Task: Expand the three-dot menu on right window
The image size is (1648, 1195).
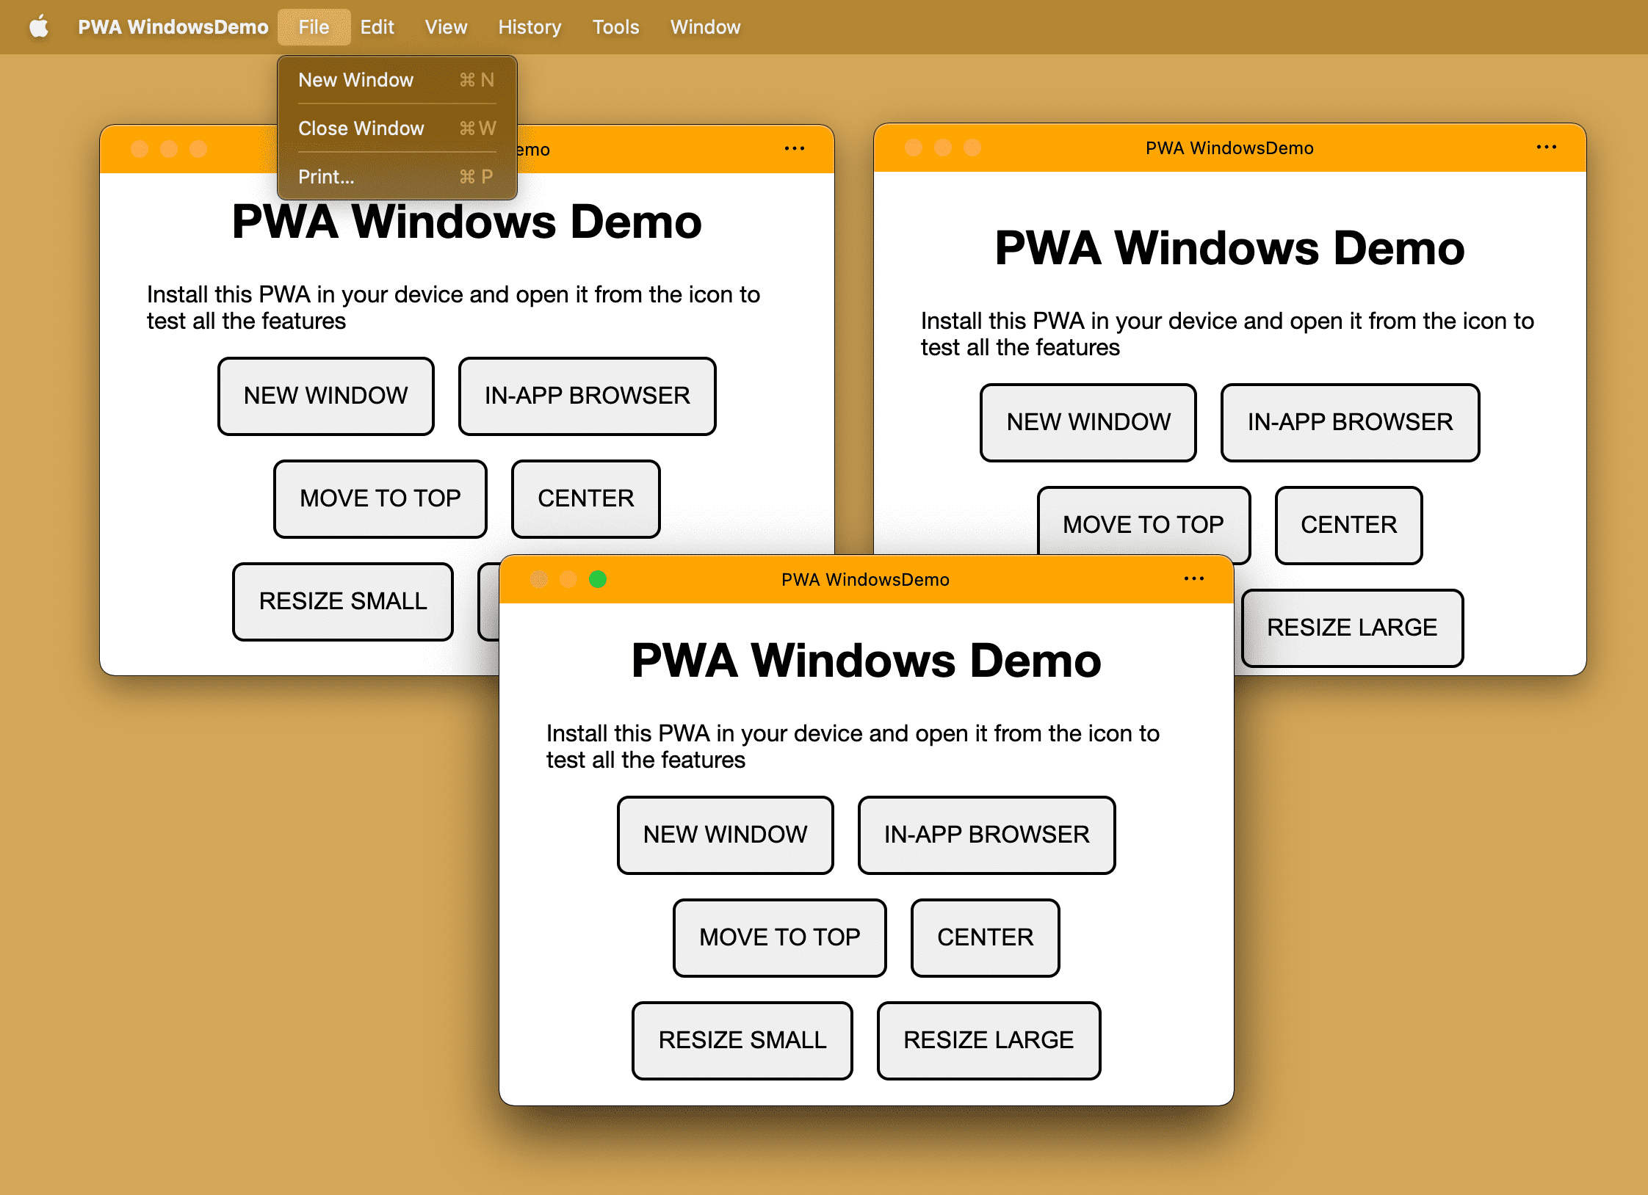Action: click(1547, 147)
